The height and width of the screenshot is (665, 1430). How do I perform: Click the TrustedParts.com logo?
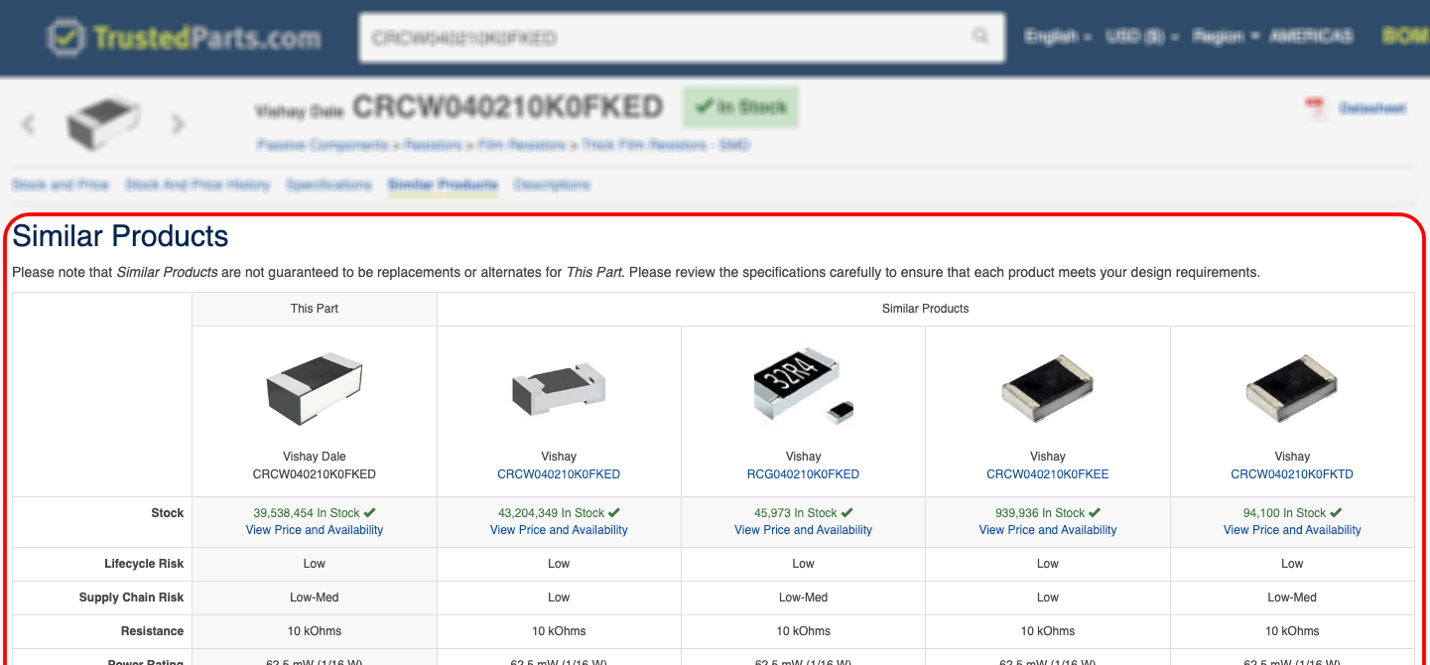click(x=185, y=38)
